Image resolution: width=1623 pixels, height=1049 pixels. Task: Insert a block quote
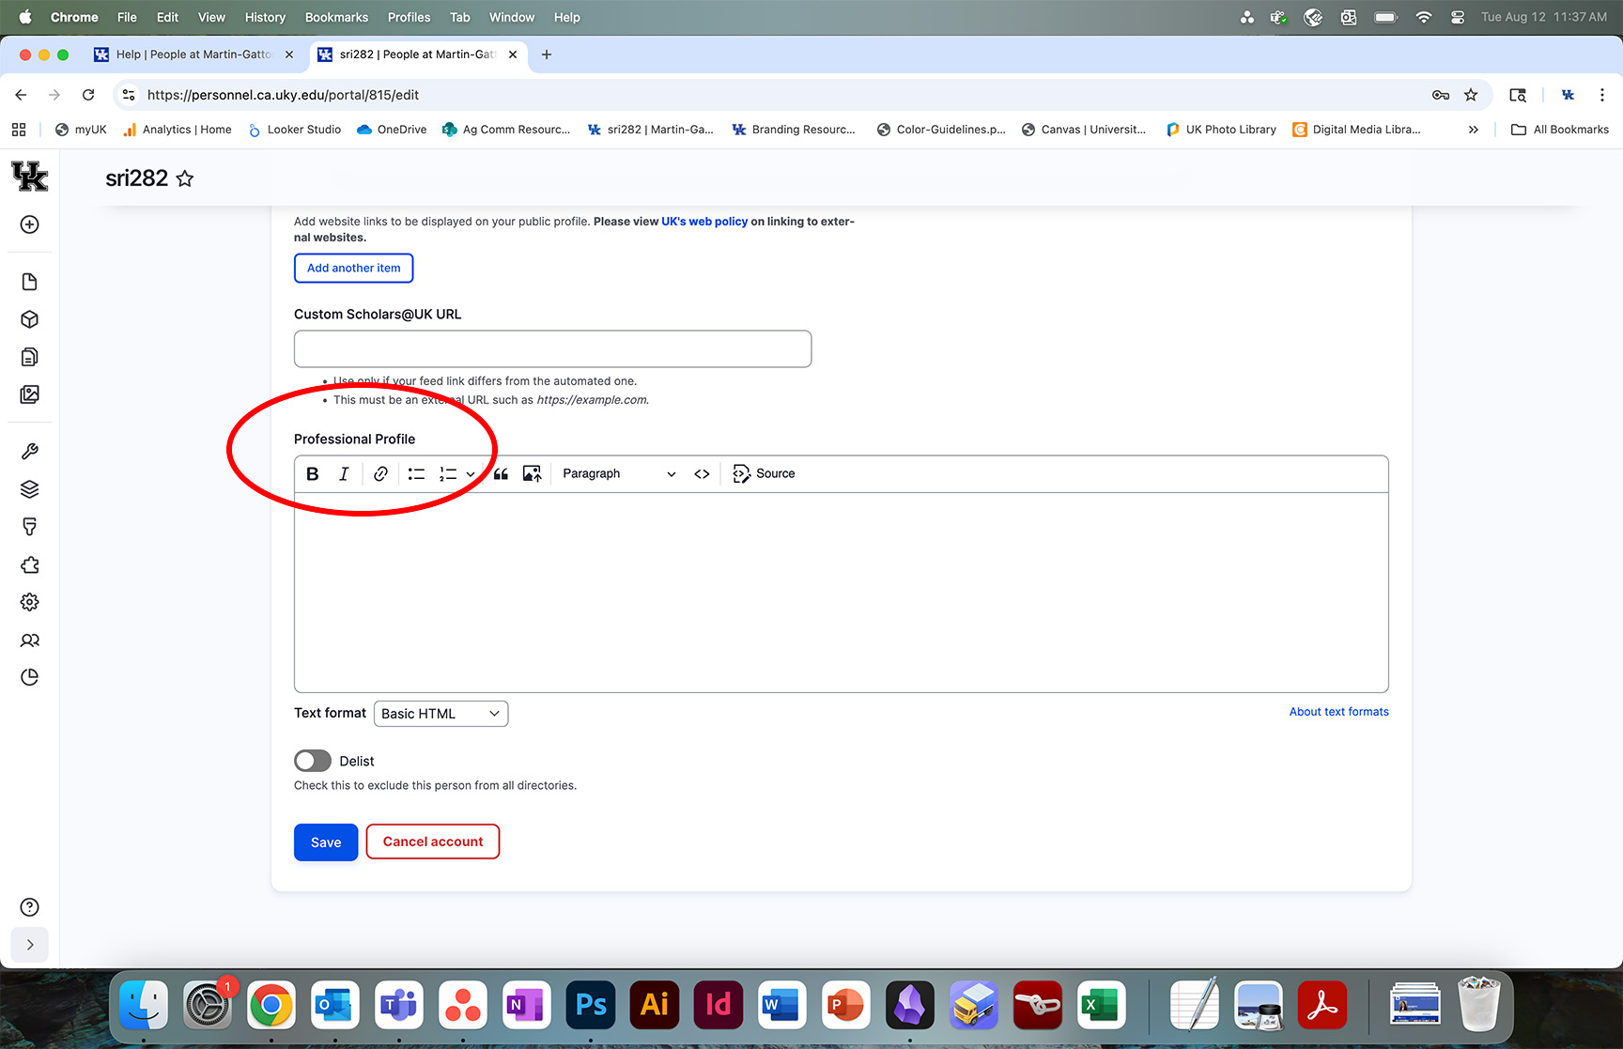click(x=501, y=474)
